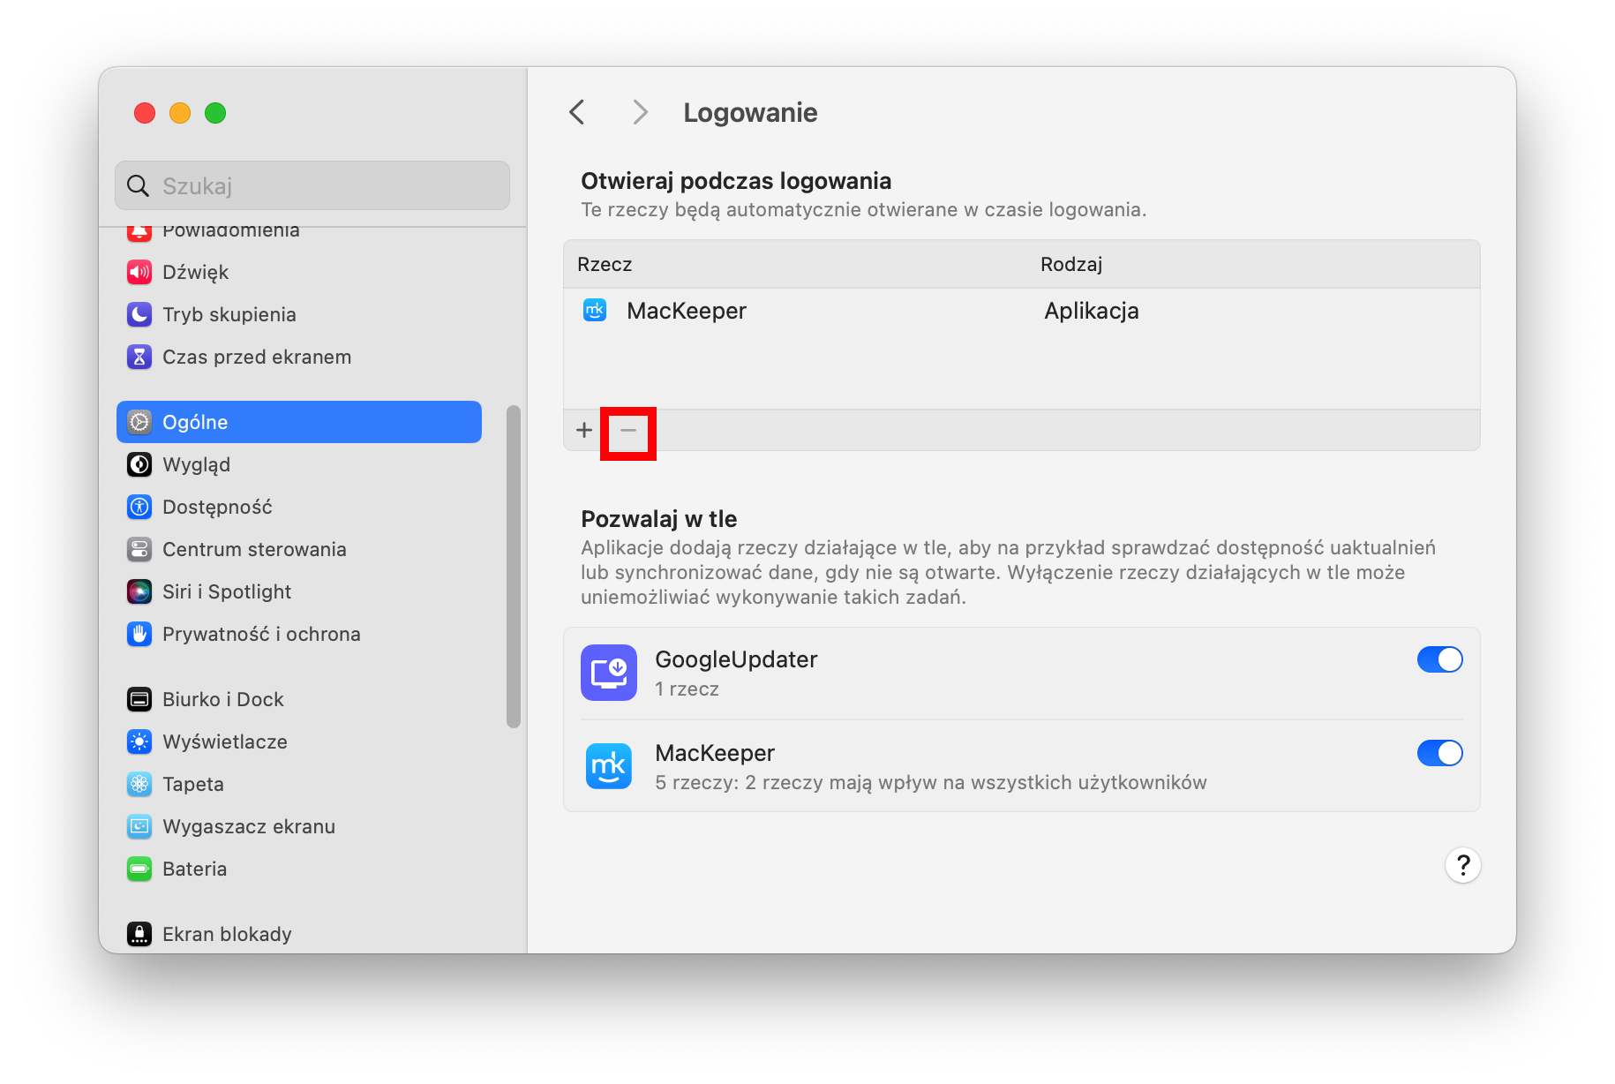Click the Biurko i Dock icon
The width and height of the screenshot is (1615, 1084).
(x=139, y=699)
